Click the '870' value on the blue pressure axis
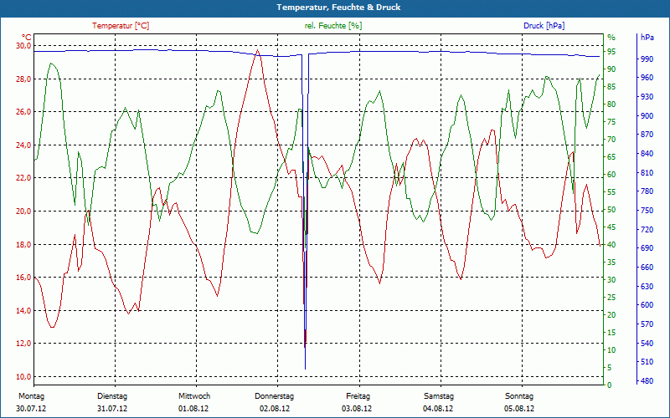The image size is (670, 418). click(647, 135)
